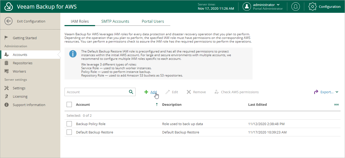This screenshot has height=158, width=345.
Task: Click date 11/17/2020 10:39:23 AM
Action: (x=267, y=132)
